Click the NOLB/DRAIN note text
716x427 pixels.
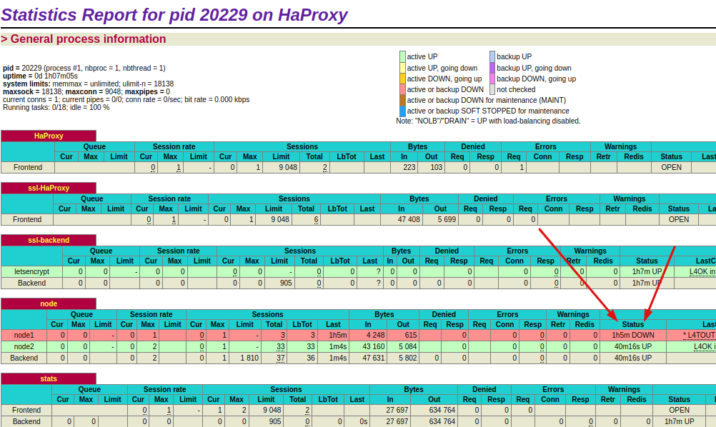(x=488, y=121)
